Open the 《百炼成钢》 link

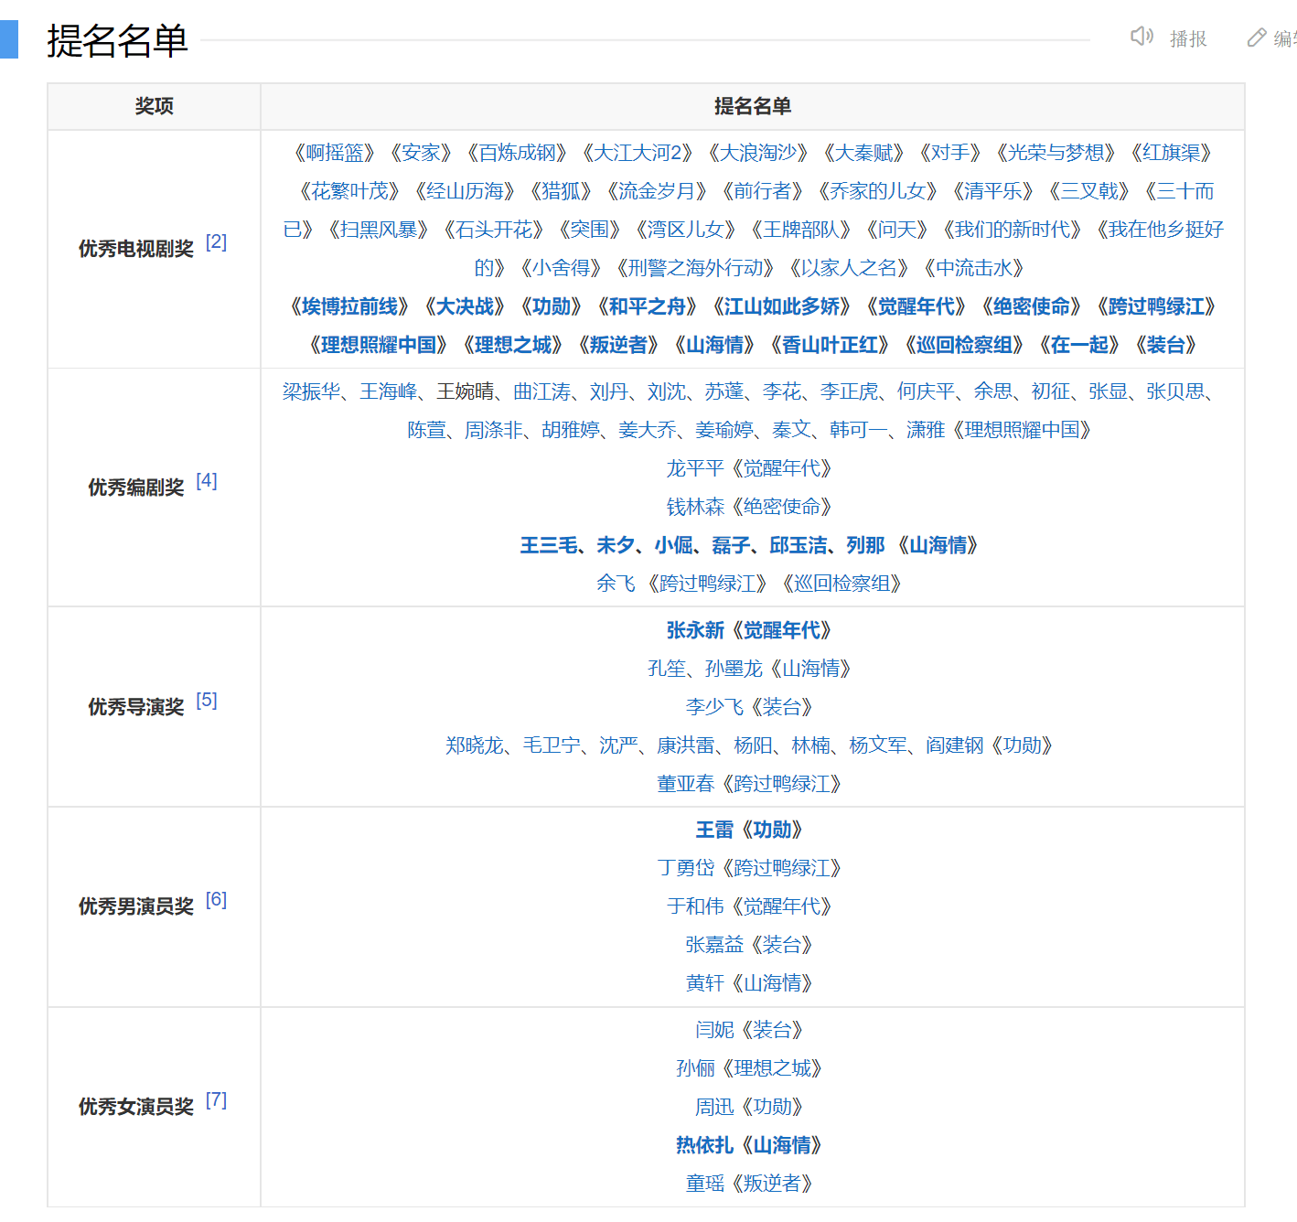(x=517, y=153)
